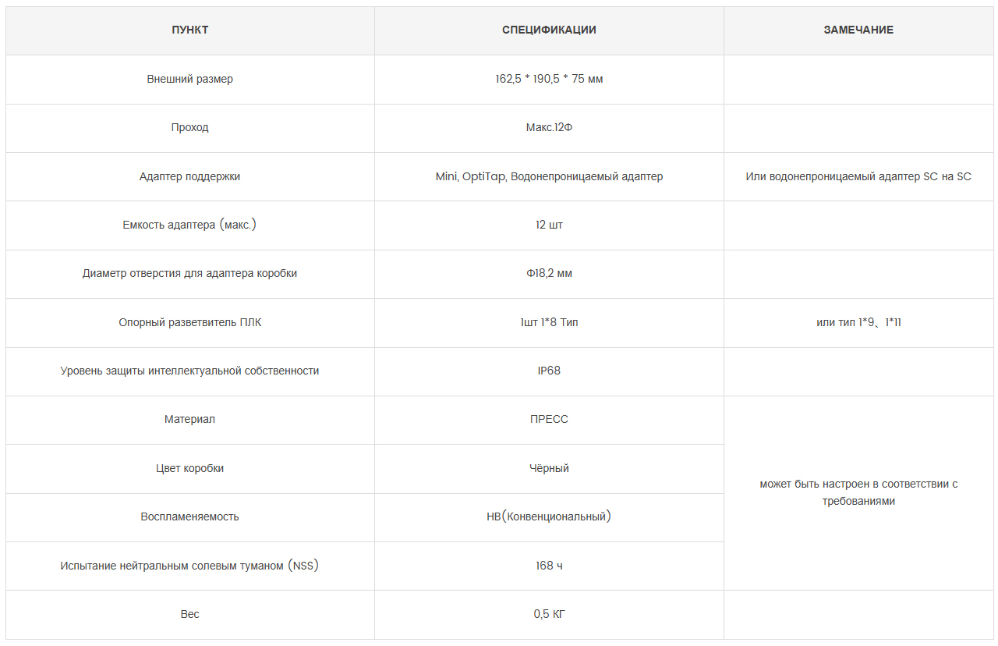Select the Чёрный box color value
The height and width of the screenshot is (646, 998).
coord(549,468)
